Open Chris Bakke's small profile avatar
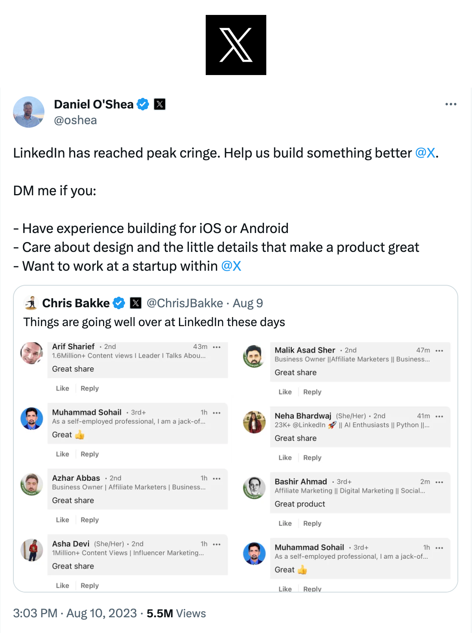This screenshot has width=472, height=633. click(31, 303)
